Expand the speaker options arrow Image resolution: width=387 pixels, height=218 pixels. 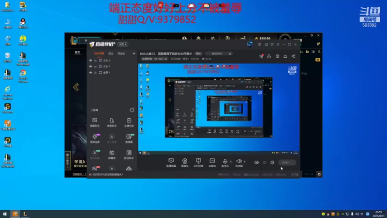[x=245, y=162]
